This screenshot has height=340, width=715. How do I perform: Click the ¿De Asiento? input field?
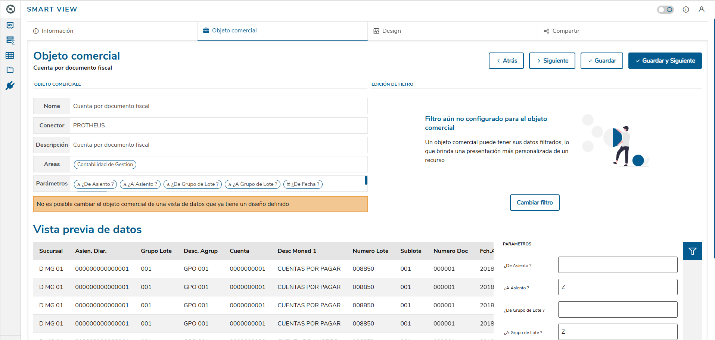(618, 265)
